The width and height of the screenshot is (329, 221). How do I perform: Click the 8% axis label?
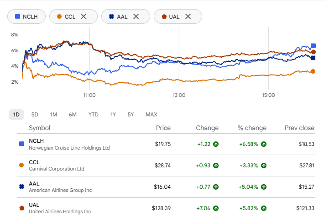pyautogui.click(x=15, y=35)
